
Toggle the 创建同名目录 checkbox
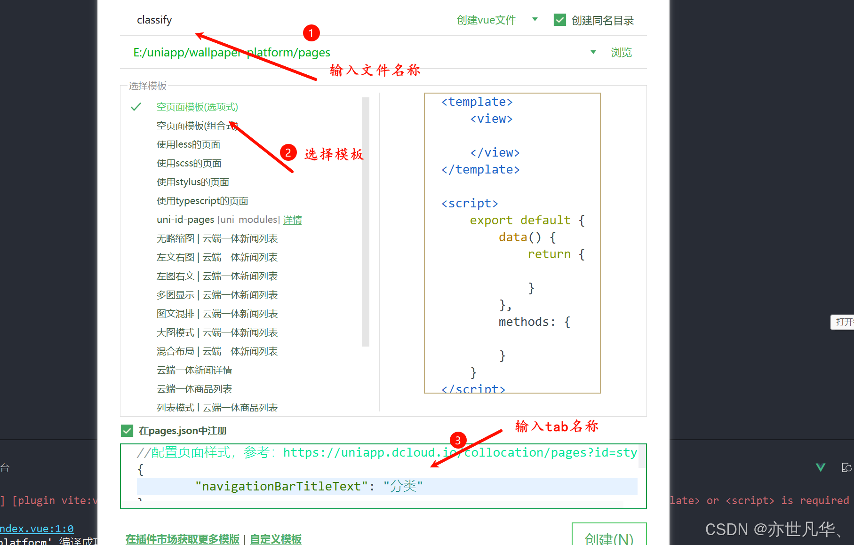point(560,20)
